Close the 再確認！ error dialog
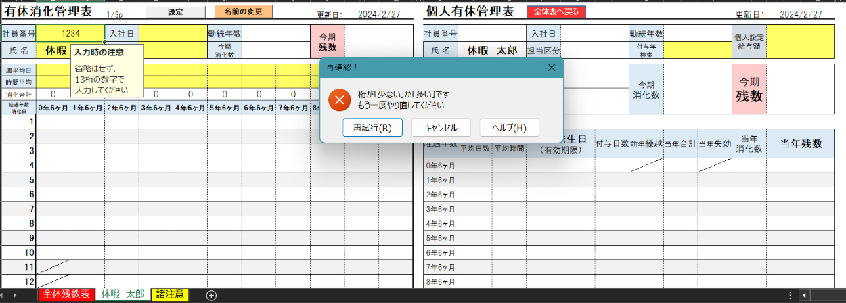Image resolution: width=846 pixels, height=303 pixels. point(551,67)
